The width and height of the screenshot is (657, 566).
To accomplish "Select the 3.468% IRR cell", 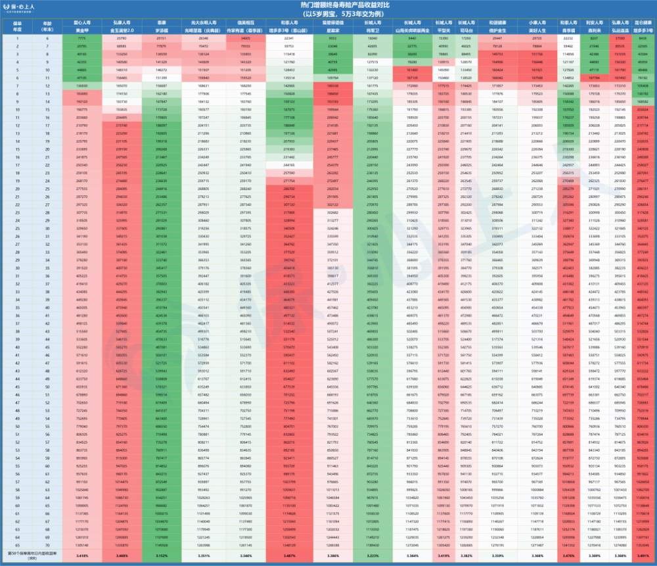I will [122, 555].
